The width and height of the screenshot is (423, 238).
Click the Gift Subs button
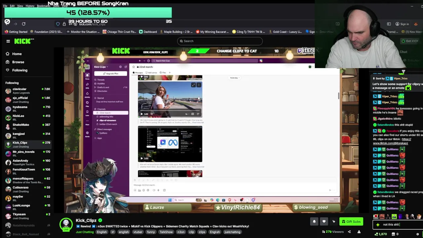[351, 221]
